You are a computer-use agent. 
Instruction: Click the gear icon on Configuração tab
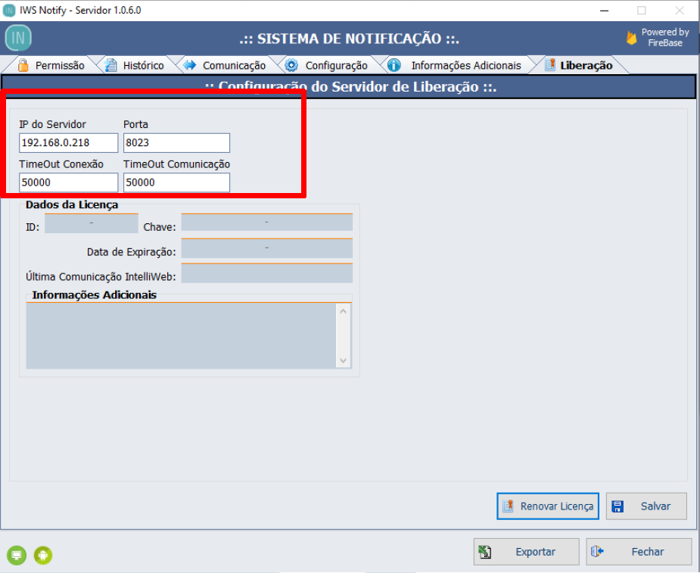coord(291,65)
